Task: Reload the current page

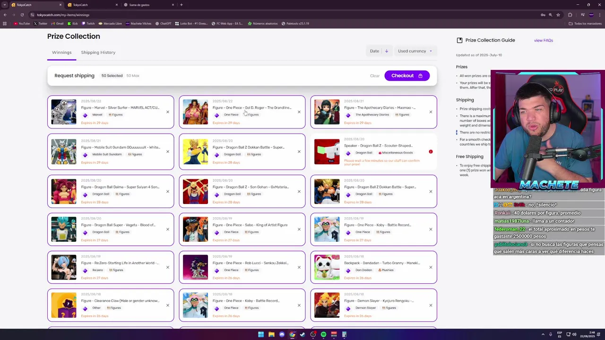Action: (x=22, y=15)
